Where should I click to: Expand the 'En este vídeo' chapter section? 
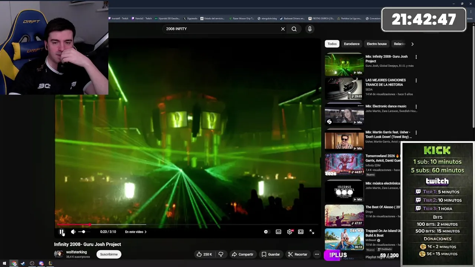point(136,232)
